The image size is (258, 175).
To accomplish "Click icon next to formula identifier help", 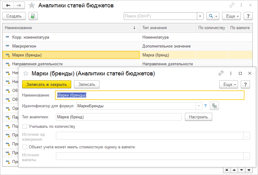I will click(x=214, y=106).
